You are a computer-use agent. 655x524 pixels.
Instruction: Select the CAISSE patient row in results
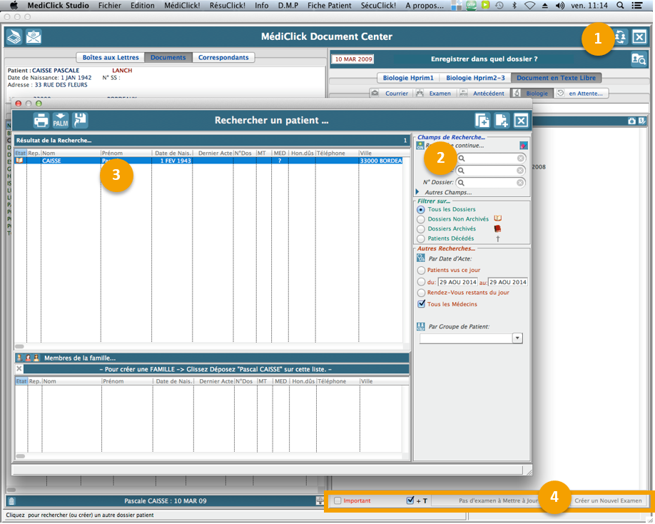214,161
